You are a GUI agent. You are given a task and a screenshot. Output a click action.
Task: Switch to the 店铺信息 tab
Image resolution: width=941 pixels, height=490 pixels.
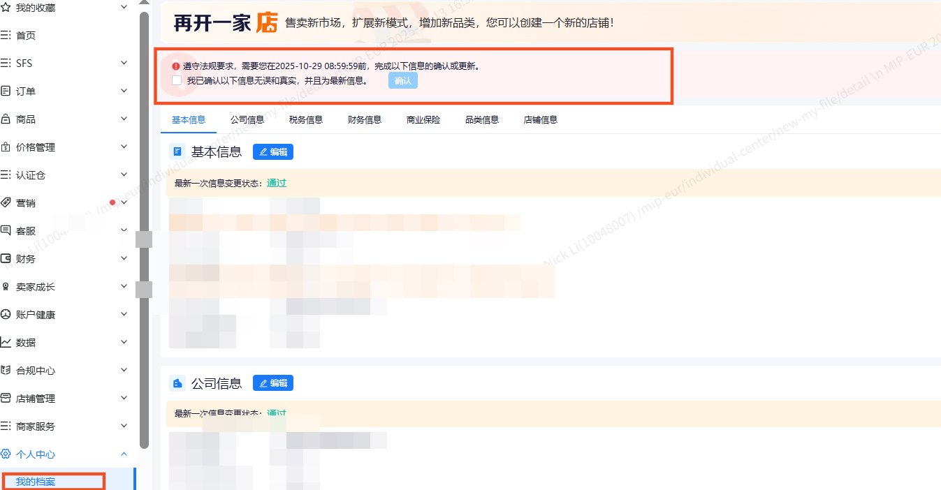(541, 119)
